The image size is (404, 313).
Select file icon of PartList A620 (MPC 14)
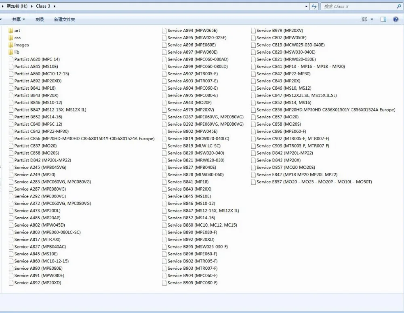(x=11, y=59)
